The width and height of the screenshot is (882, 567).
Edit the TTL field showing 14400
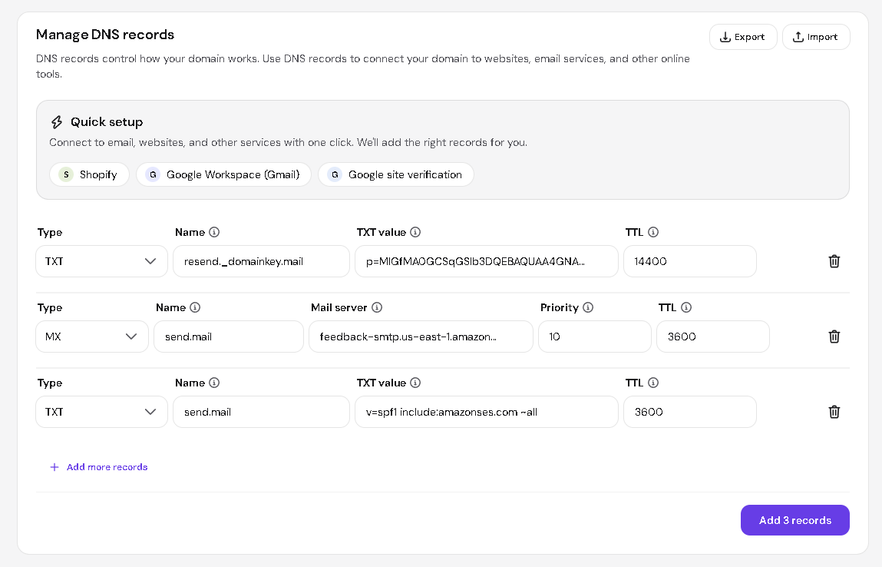coord(690,261)
